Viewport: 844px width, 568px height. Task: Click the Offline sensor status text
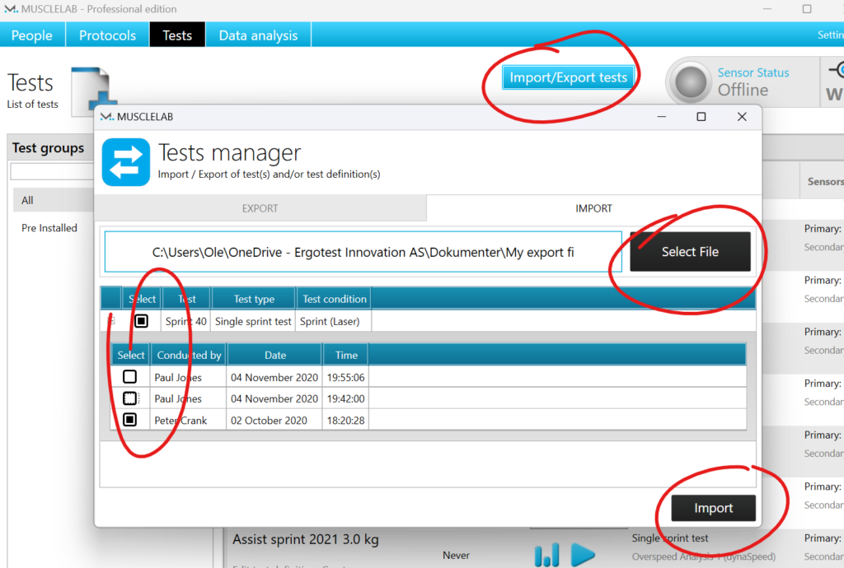click(743, 90)
